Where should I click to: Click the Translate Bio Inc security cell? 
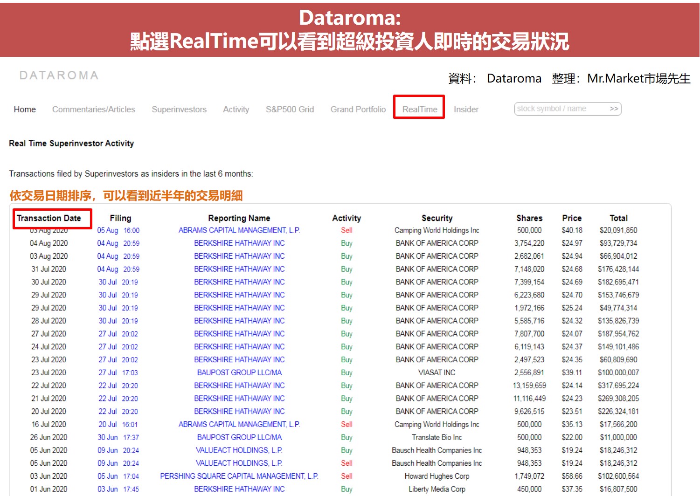437,437
